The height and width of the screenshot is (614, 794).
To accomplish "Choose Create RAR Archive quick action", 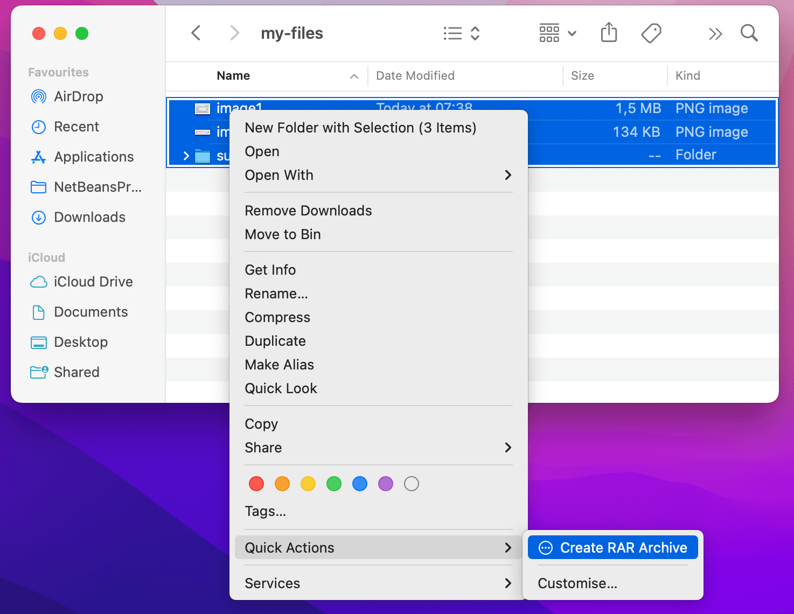I will tap(624, 547).
